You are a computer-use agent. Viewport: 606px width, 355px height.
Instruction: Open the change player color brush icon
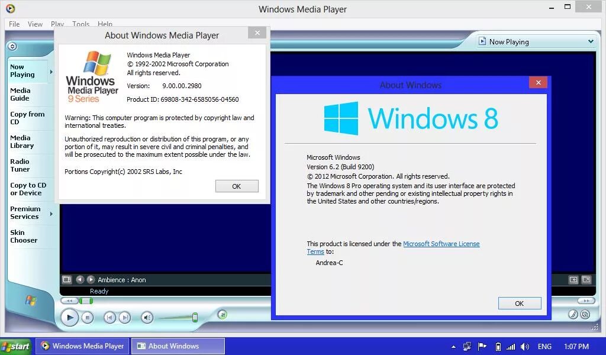pyautogui.click(x=573, y=314)
